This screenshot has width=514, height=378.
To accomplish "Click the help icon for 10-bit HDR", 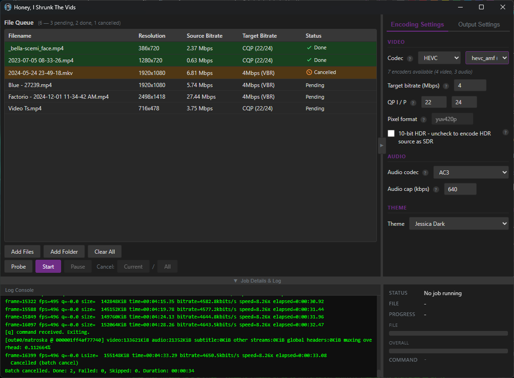I will 505,133.
